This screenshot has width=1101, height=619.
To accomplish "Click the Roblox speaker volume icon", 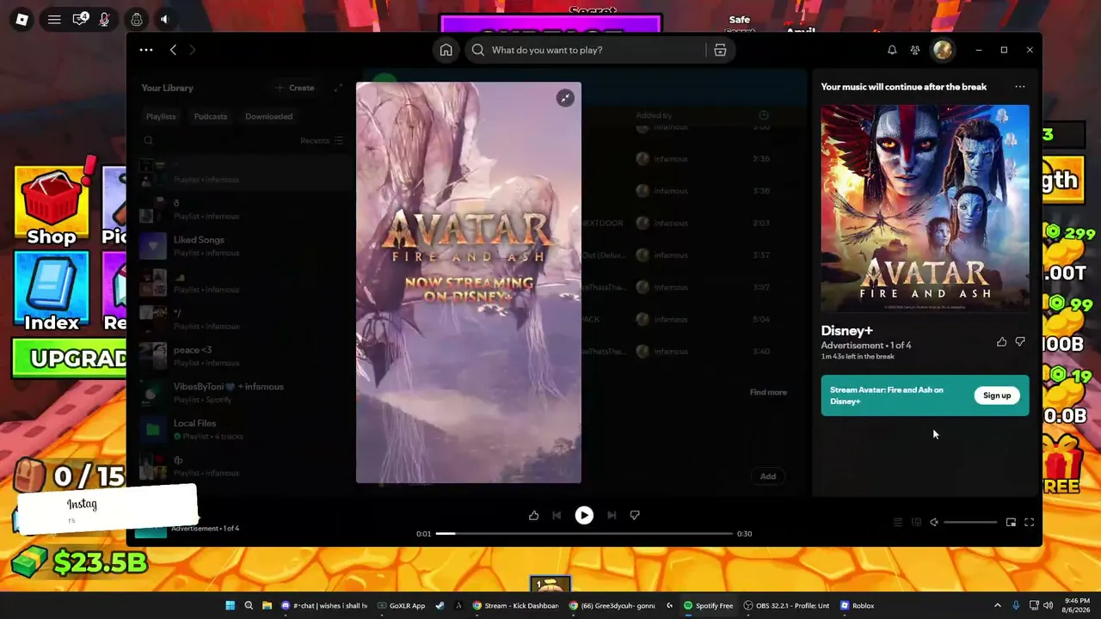I will (165, 19).
